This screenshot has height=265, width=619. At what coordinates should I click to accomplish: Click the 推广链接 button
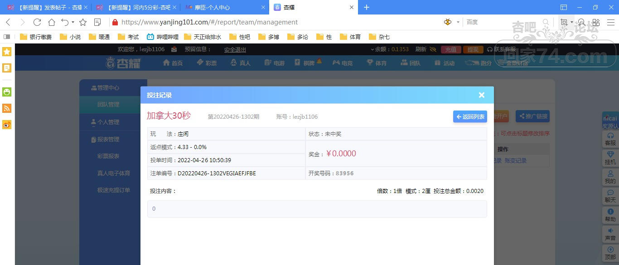[532, 116]
